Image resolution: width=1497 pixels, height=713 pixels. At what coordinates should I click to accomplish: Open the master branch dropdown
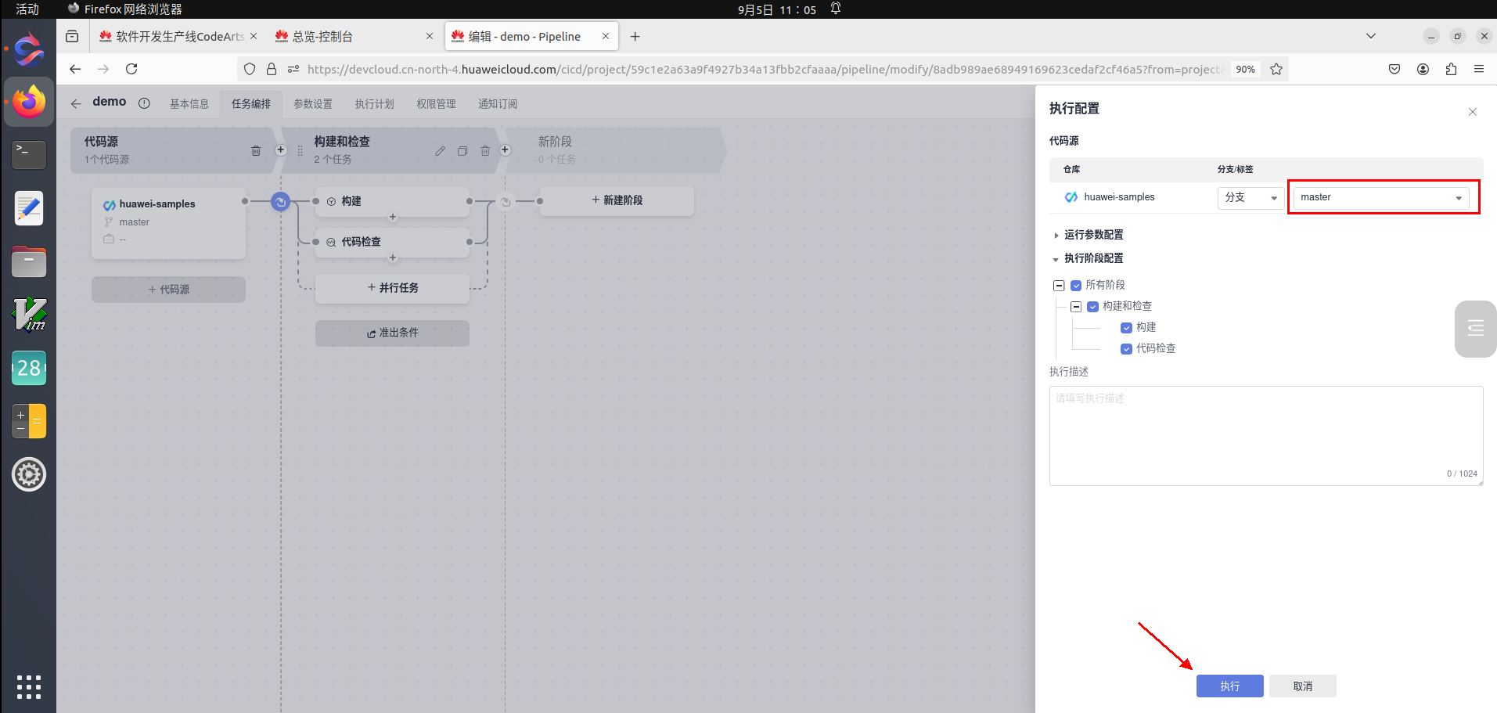coord(1381,197)
